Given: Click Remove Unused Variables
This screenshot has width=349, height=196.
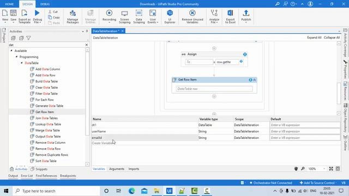Looking at the screenshot, I should tap(192, 16).
